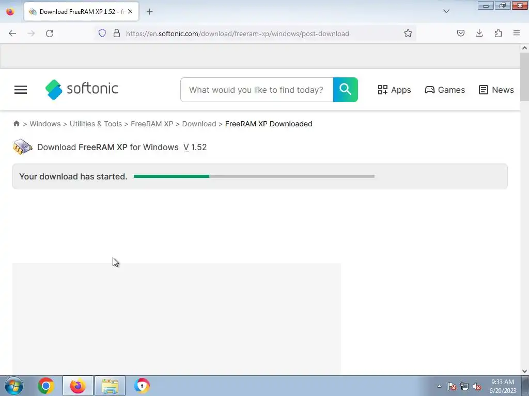529x396 pixels.
Task: Close the Download FreeRAM XP tab
Action: click(x=130, y=11)
